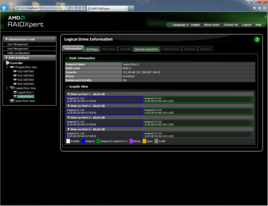Collapse the side panel arrow at right edge
Image resolution: width=268 pixels, height=206 pixels.
(x=265, y=17)
